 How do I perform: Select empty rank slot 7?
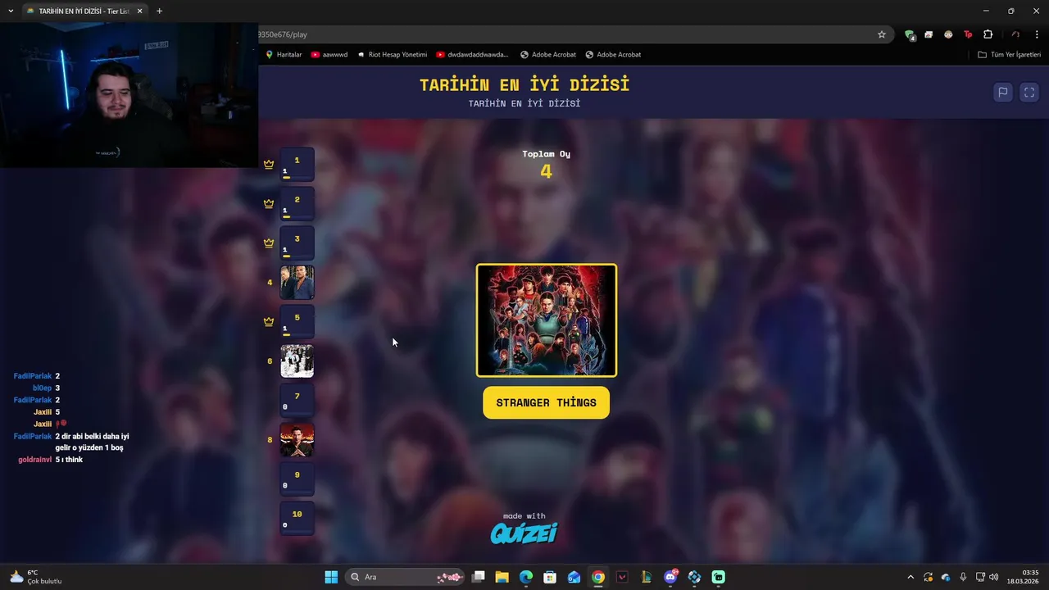click(297, 400)
